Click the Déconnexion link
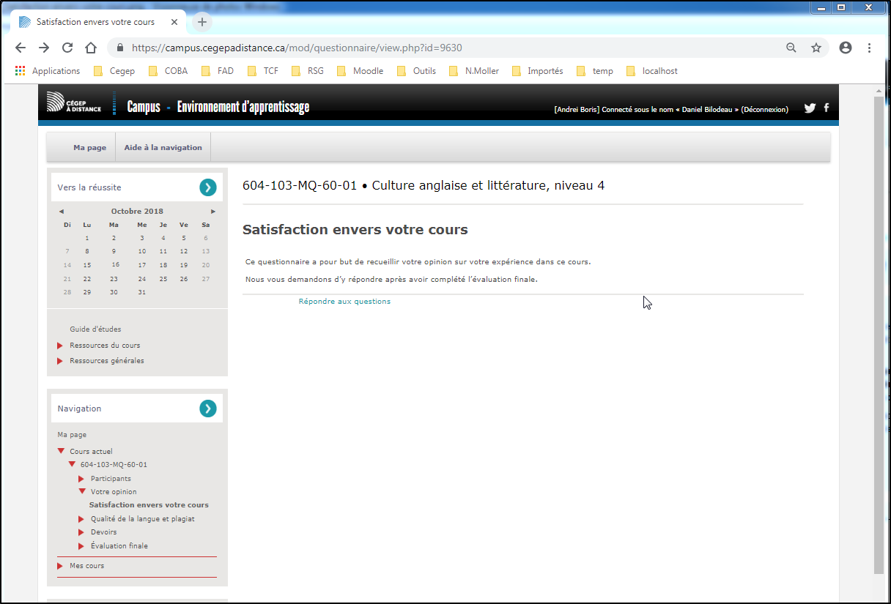Viewport: 891px width, 604px height. click(764, 110)
